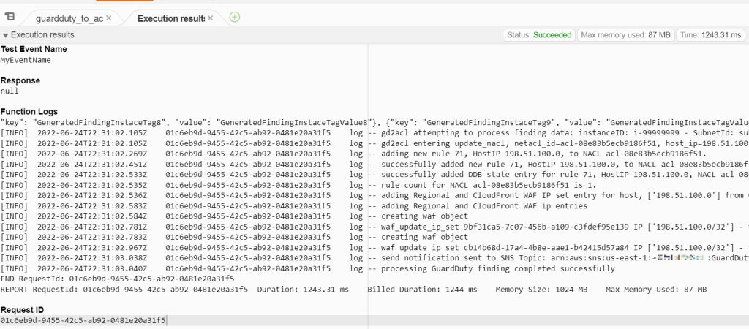749x329 pixels.
Task: Close the Execution results tab
Action: coord(210,18)
